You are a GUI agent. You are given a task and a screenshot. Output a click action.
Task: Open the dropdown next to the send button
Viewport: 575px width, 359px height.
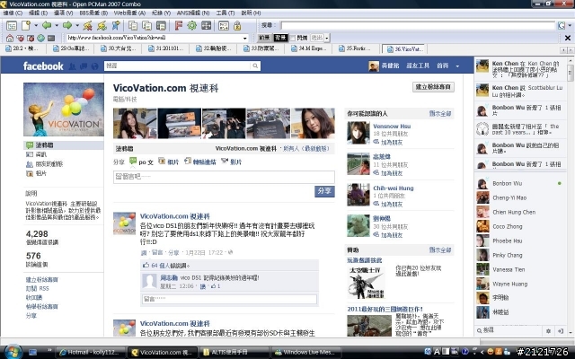click(x=327, y=38)
